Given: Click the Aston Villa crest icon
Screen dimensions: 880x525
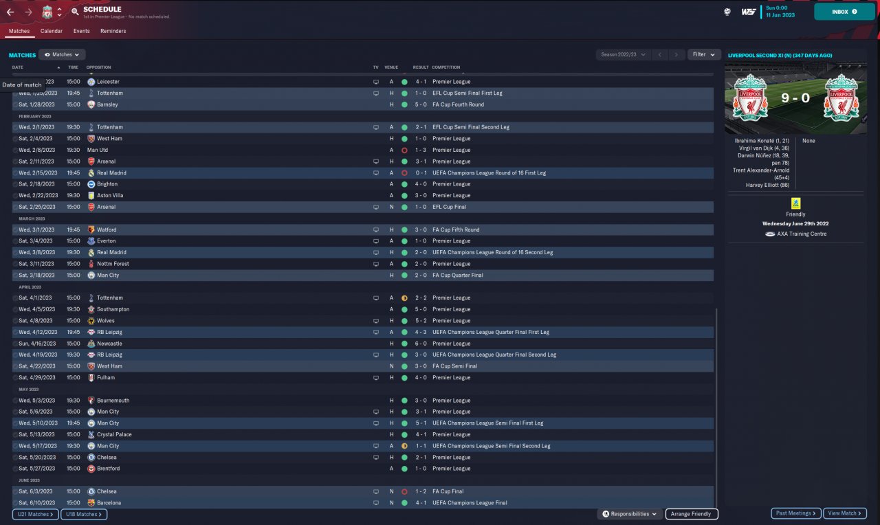Looking at the screenshot, I should click(x=91, y=196).
